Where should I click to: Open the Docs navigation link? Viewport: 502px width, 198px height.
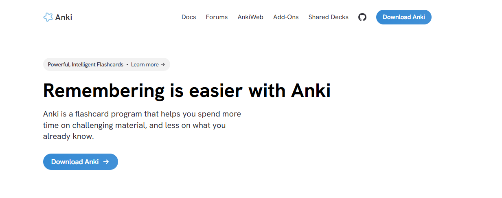(x=189, y=17)
